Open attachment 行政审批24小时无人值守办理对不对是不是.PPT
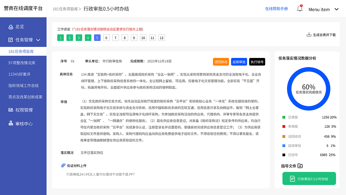The height and width of the screenshot is (195, 346). click(101, 174)
